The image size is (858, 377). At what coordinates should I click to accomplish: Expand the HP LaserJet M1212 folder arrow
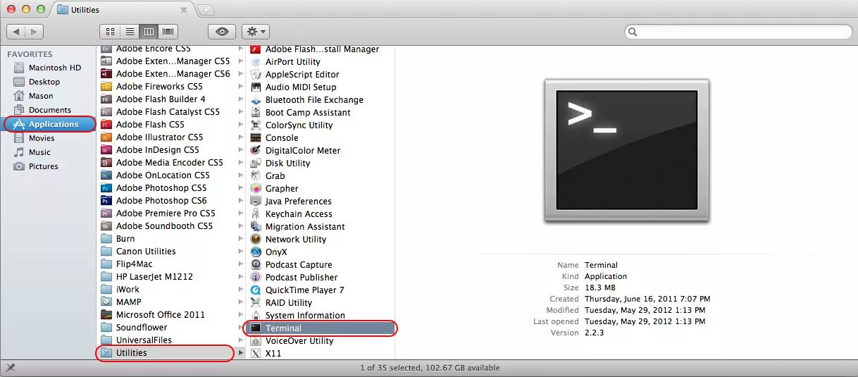(241, 277)
